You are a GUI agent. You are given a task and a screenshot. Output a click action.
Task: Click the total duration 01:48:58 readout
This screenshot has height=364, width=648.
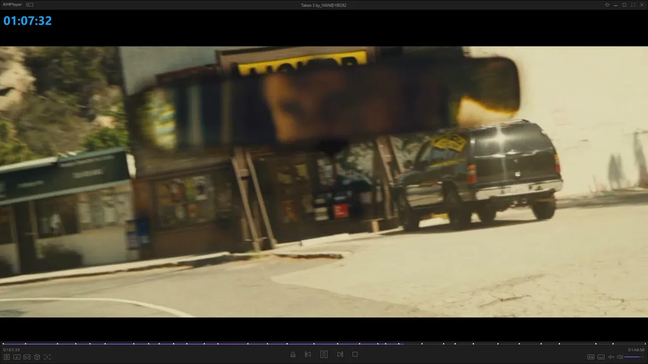pos(636,350)
